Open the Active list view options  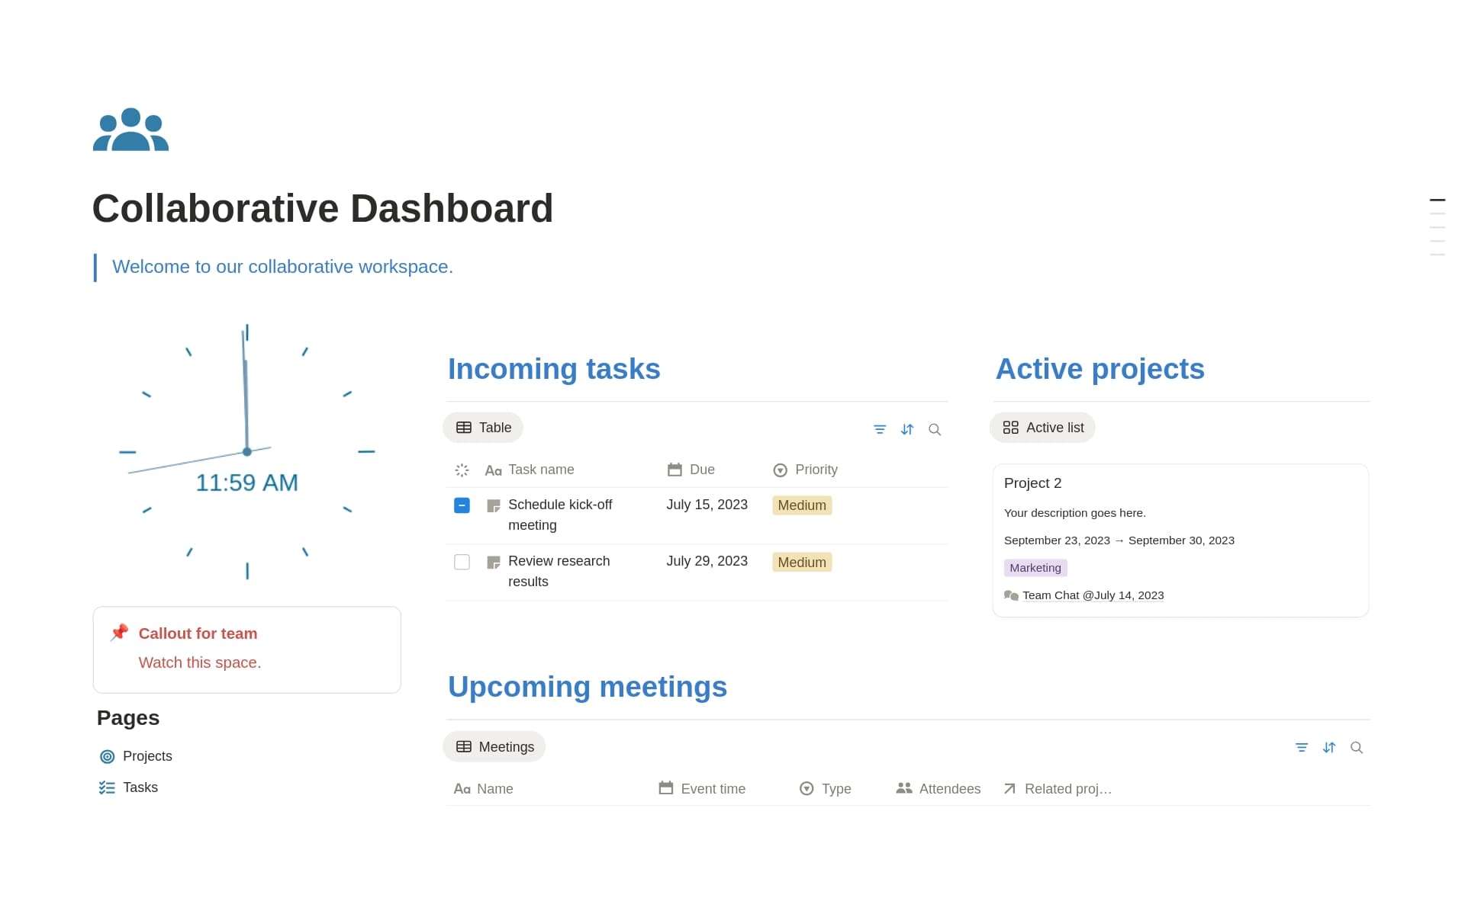(1042, 427)
